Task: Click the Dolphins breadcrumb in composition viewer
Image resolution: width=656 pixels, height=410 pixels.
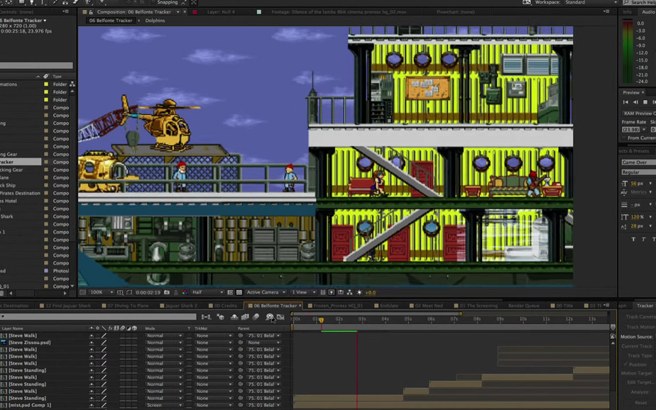Action: pyautogui.click(x=155, y=21)
